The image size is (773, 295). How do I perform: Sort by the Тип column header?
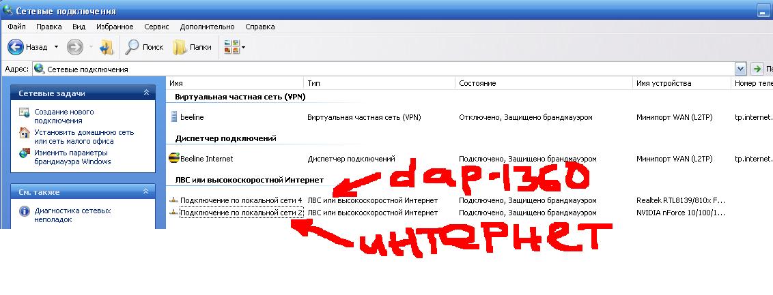click(380, 83)
